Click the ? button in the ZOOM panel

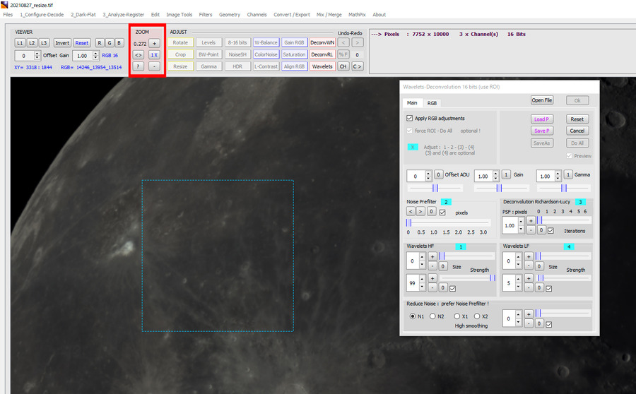coord(139,66)
